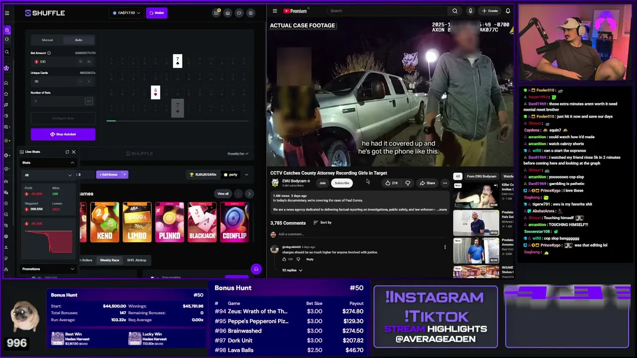
Task: Halve the bet amount
Action: click(x=81, y=62)
